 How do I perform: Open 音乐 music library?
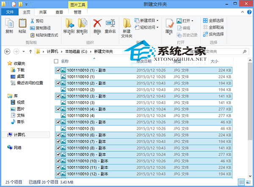[18, 122]
